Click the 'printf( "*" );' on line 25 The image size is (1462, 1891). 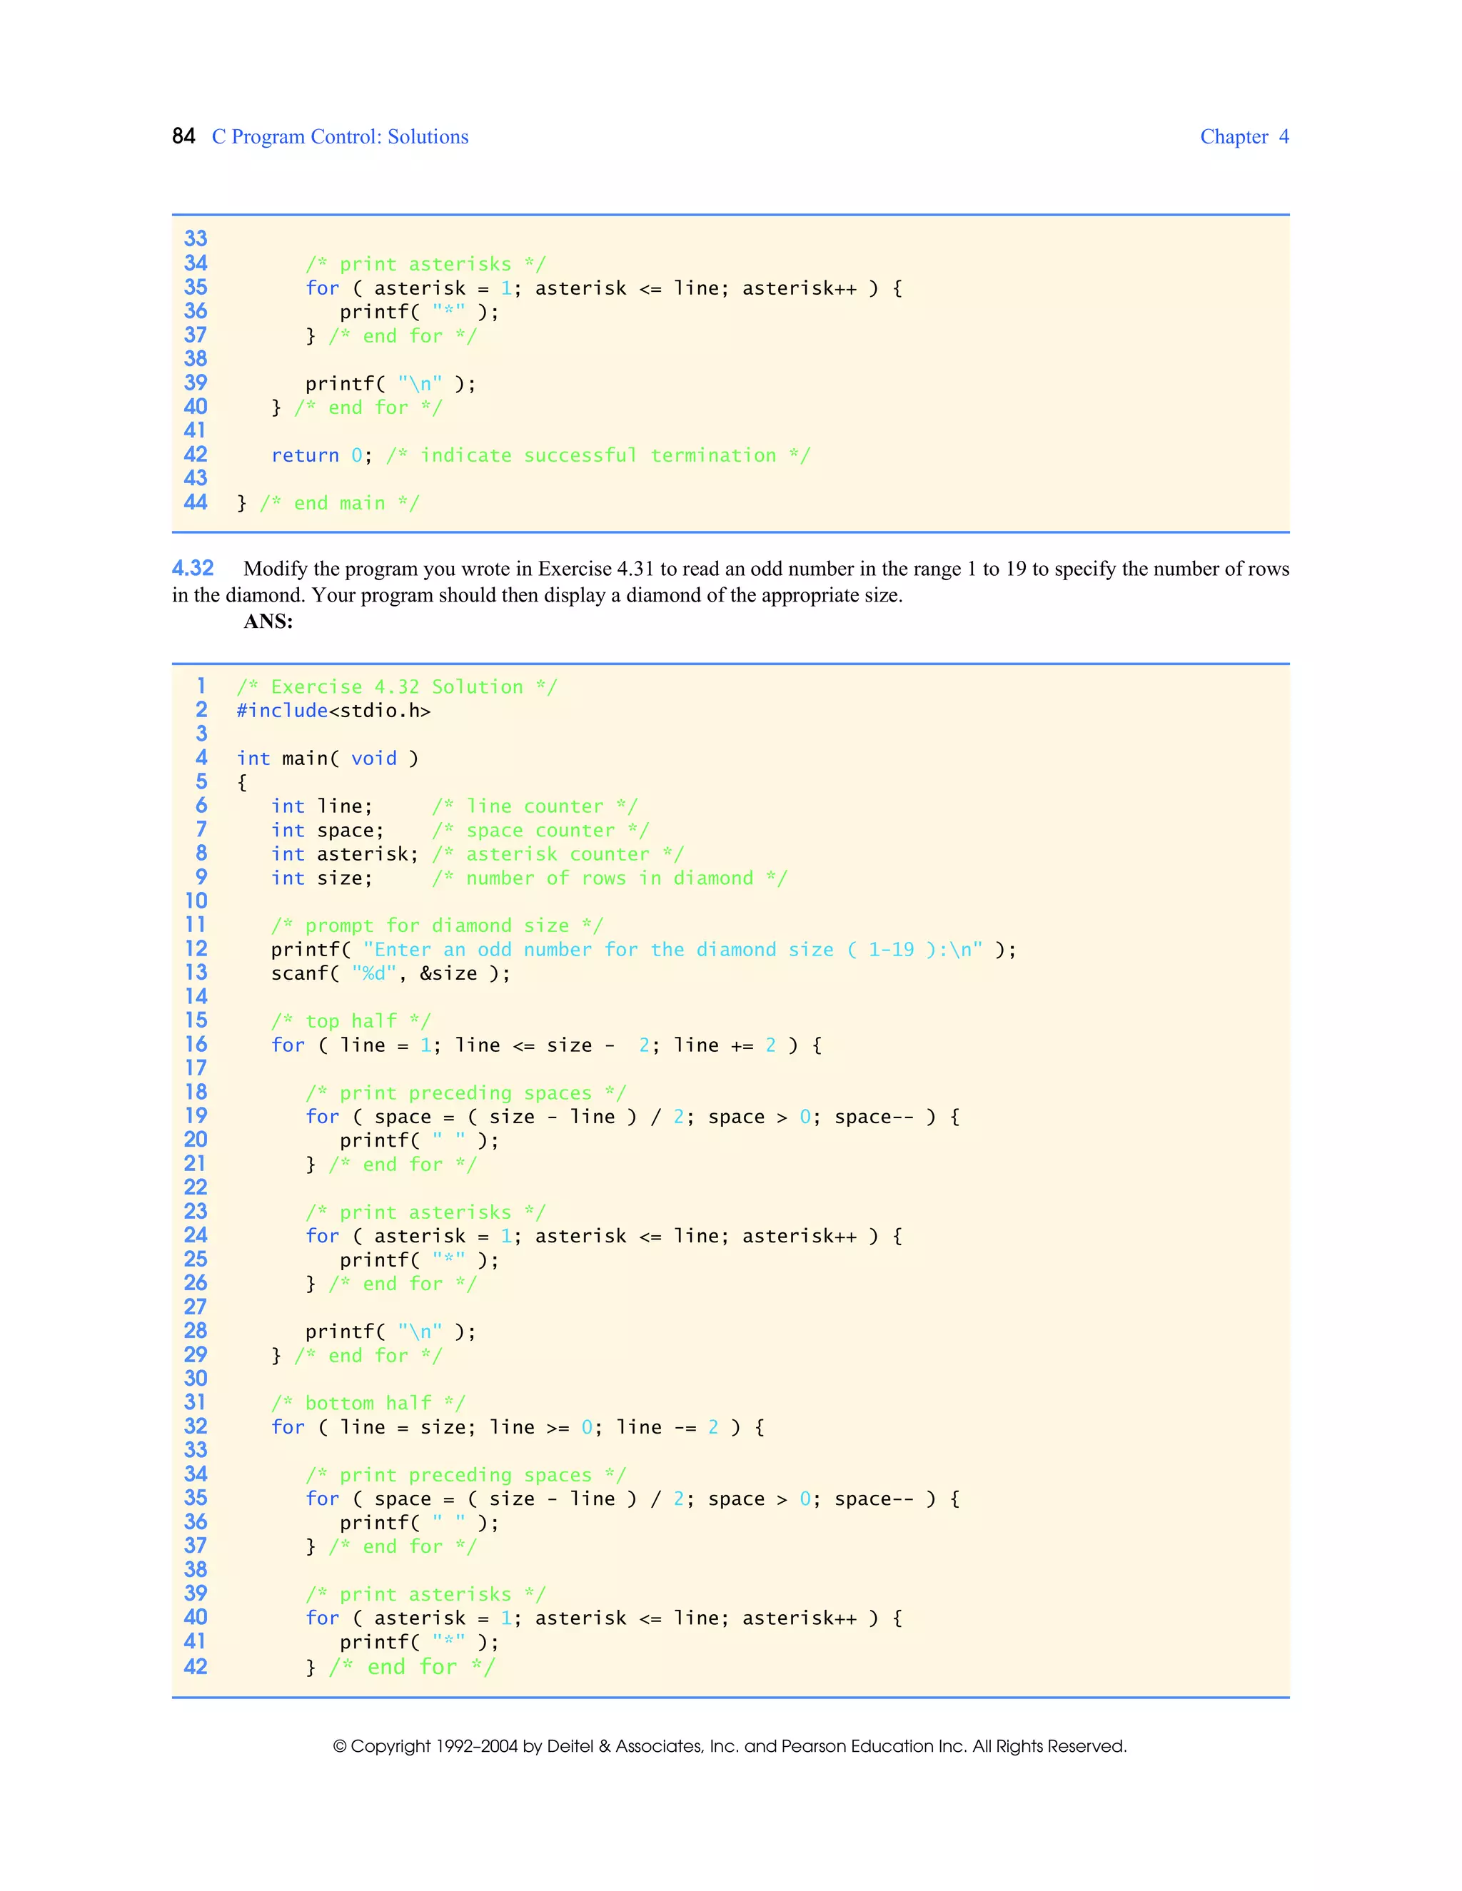tap(419, 1259)
